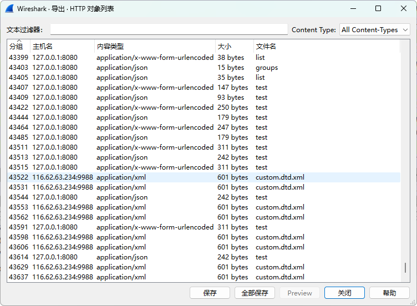This screenshot has height=306, width=417.
Task: Select packet 43515 row
Action: (x=204, y=167)
